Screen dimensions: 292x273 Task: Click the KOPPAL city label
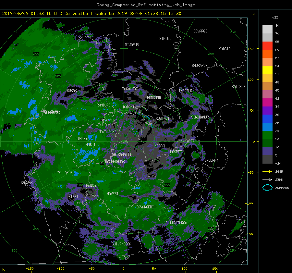click(x=160, y=146)
